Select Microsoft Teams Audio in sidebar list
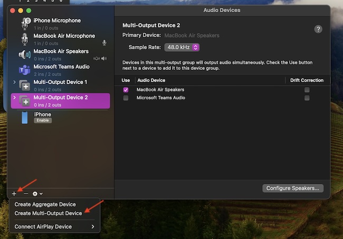 (61, 67)
